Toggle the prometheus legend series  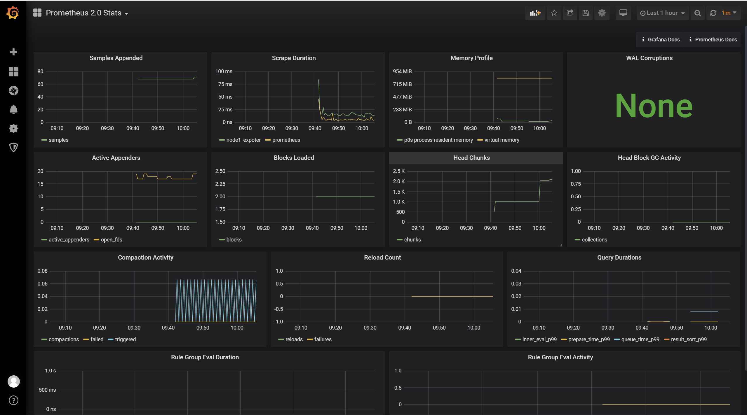(x=286, y=140)
